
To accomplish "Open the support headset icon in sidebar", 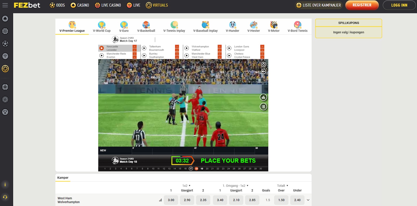I will point(5,197).
